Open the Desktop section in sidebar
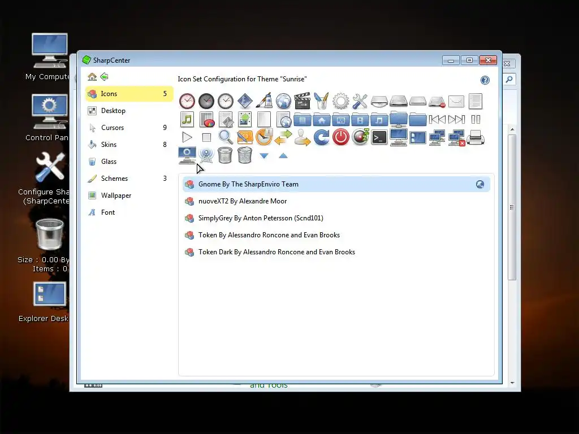 coord(129,111)
